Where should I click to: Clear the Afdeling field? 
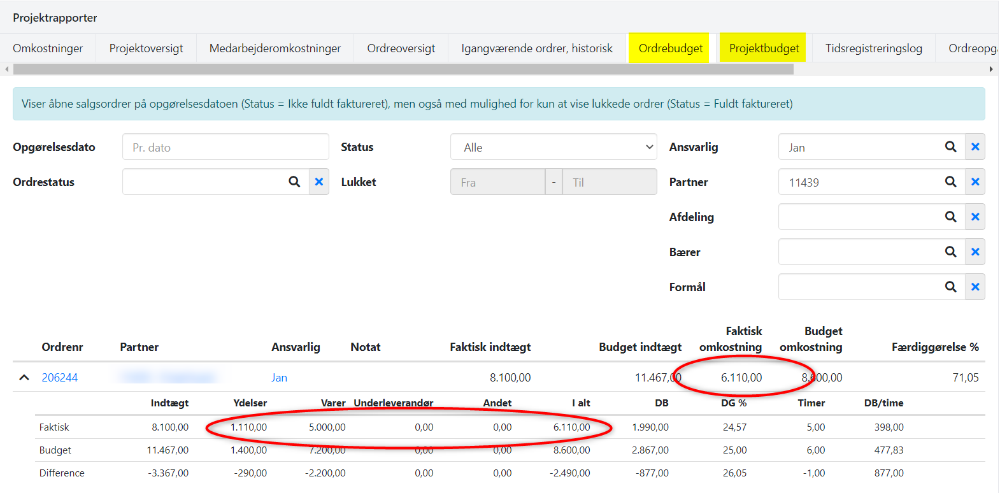click(975, 217)
